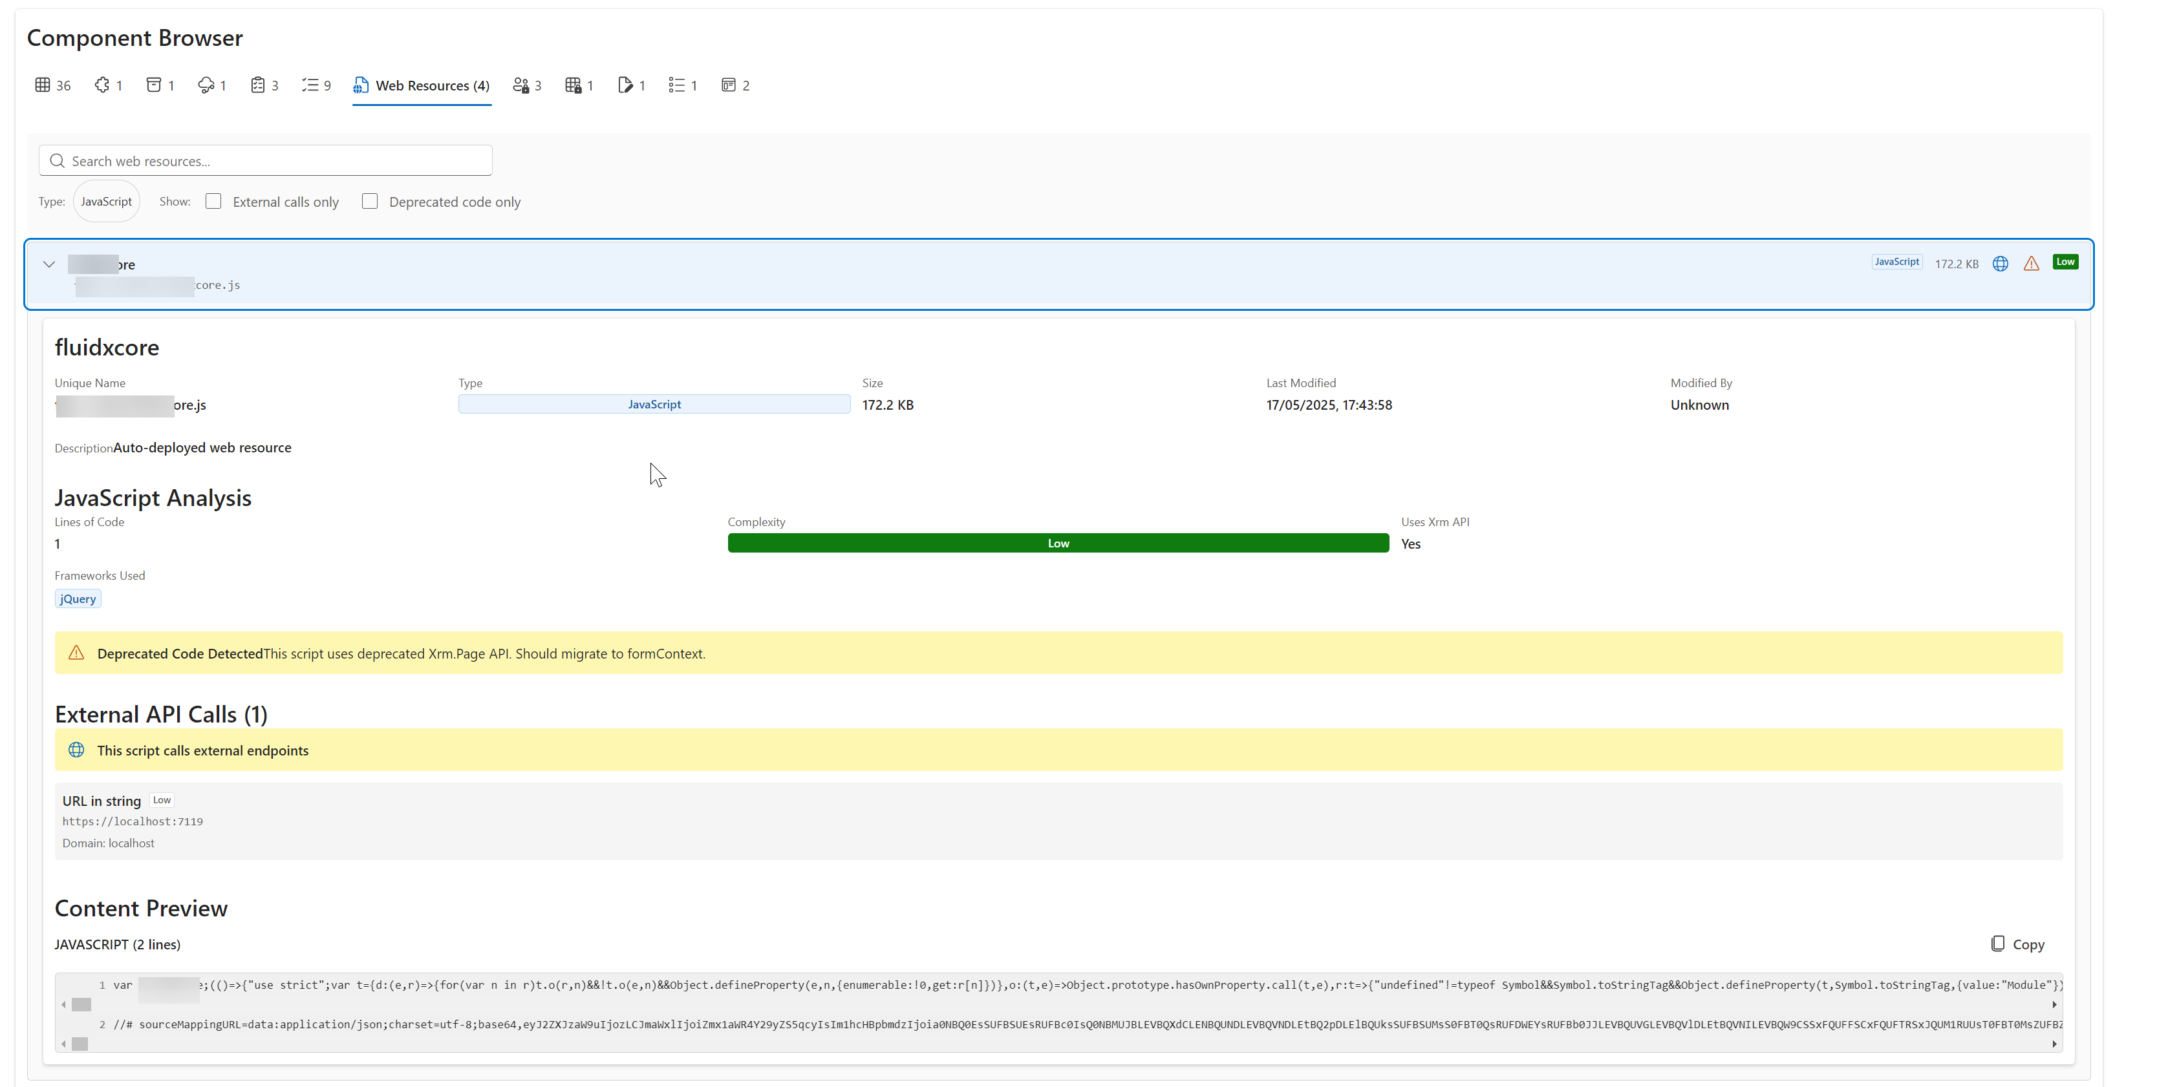Screen dimensions: 2157x1087
Task: Open the form layout tab with count 2
Action: pyautogui.click(x=735, y=85)
